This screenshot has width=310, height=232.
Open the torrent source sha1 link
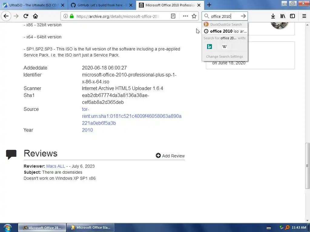132,116
